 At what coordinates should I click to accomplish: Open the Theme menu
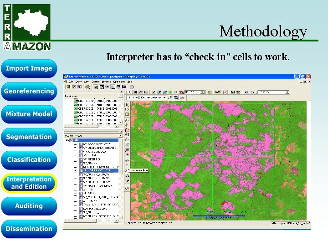pos(96,82)
